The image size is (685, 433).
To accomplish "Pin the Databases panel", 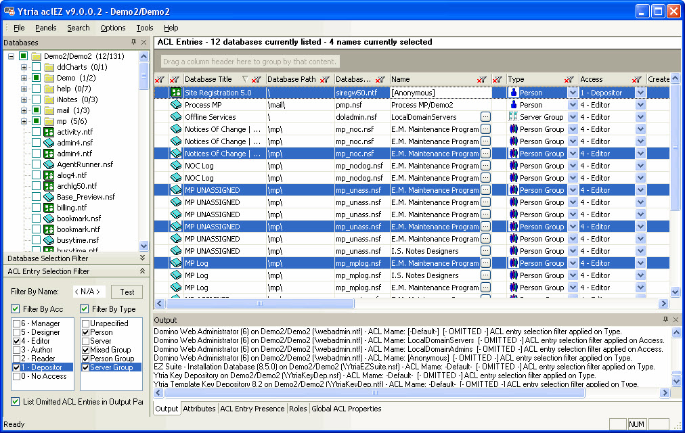I will pos(133,43).
